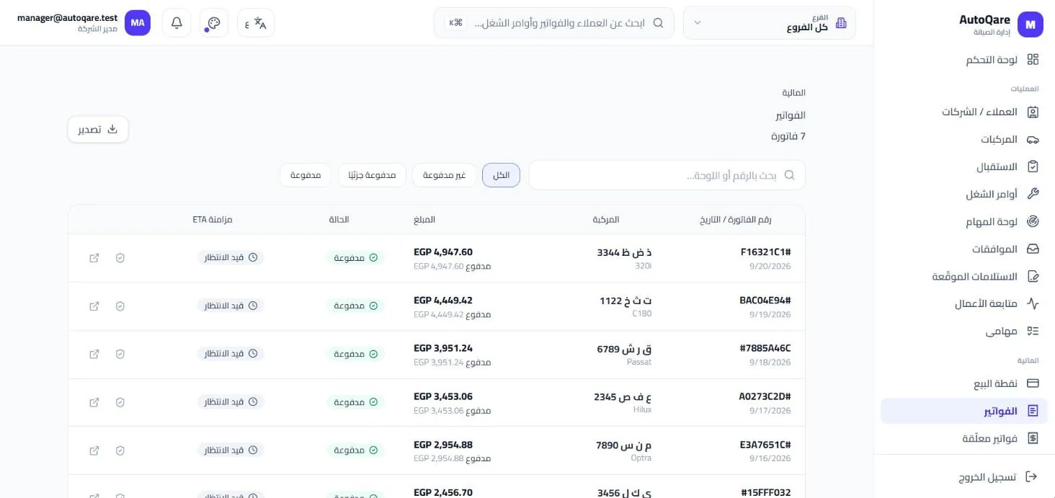Image resolution: width=1055 pixels, height=498 pixels.
Task: Select the مدفوعة جزئيًا filter chip
Action: point(372,175)
